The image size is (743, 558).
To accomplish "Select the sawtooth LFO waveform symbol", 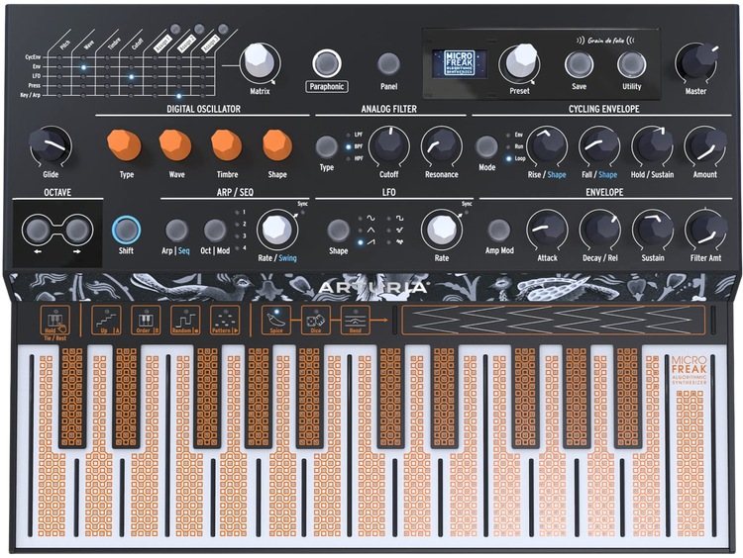I will (x=371, y=241).
